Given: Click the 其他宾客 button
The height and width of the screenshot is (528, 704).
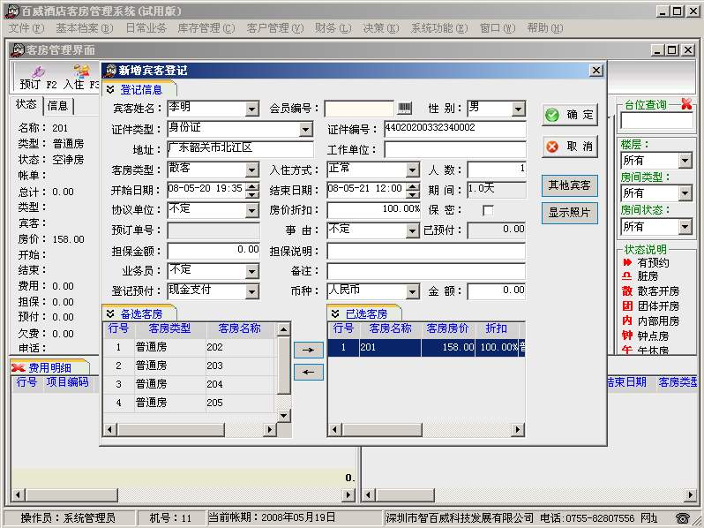Looking at the screenshot, I should click(569, 185).
